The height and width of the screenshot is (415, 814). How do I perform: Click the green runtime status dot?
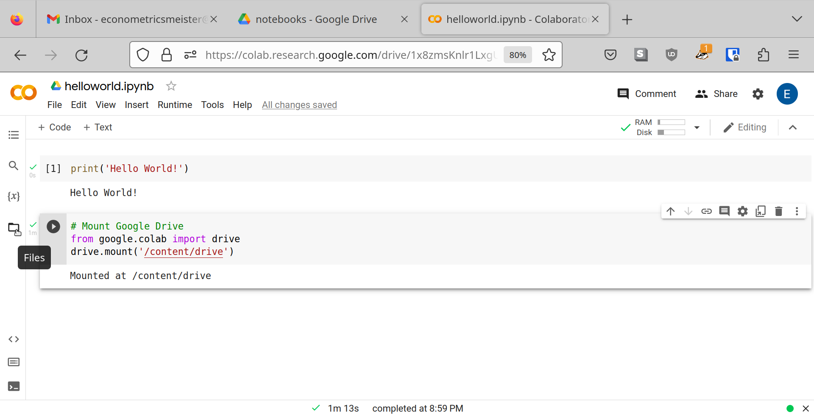coord(790,408)
